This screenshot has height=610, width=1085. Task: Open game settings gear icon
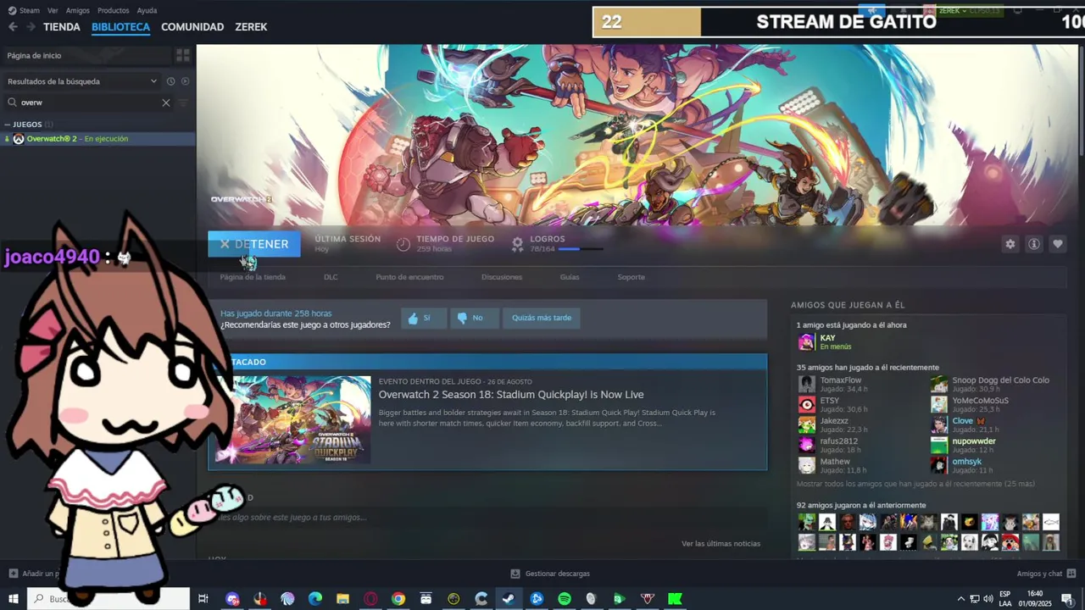(1010, 244)
